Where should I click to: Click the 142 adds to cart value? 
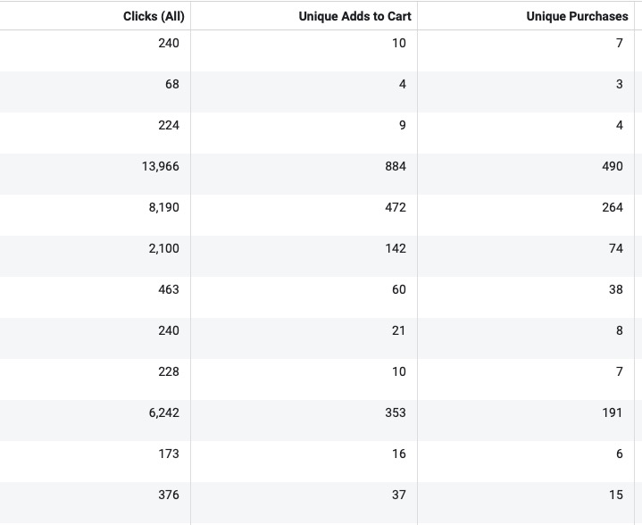tap(396, 248)
